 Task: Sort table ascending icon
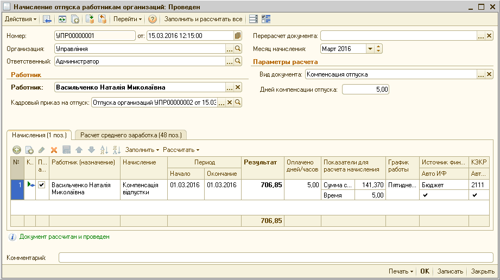pos(104,150)
